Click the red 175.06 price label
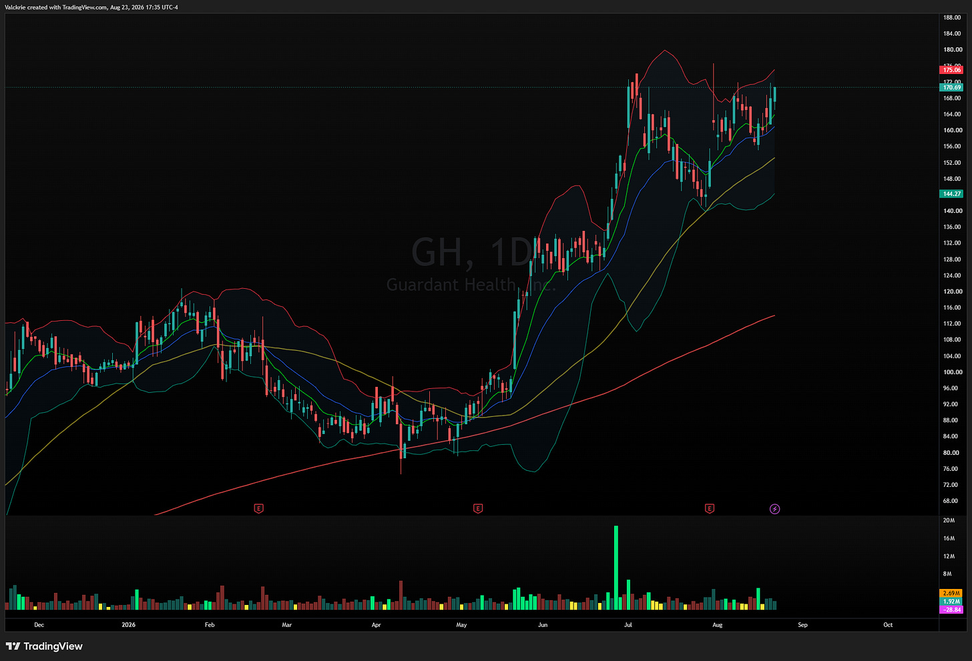The width and height of the screenshot is (972, 661). pyautogui.click(x=951, y=69)
